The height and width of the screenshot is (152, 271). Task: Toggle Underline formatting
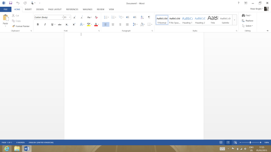pyautogui.click(x=52, y=24)
